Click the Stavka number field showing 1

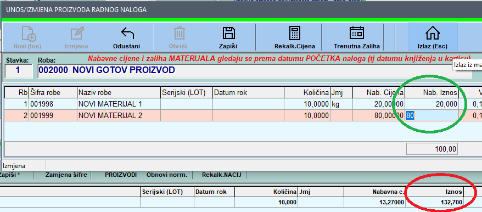point(19,71)
